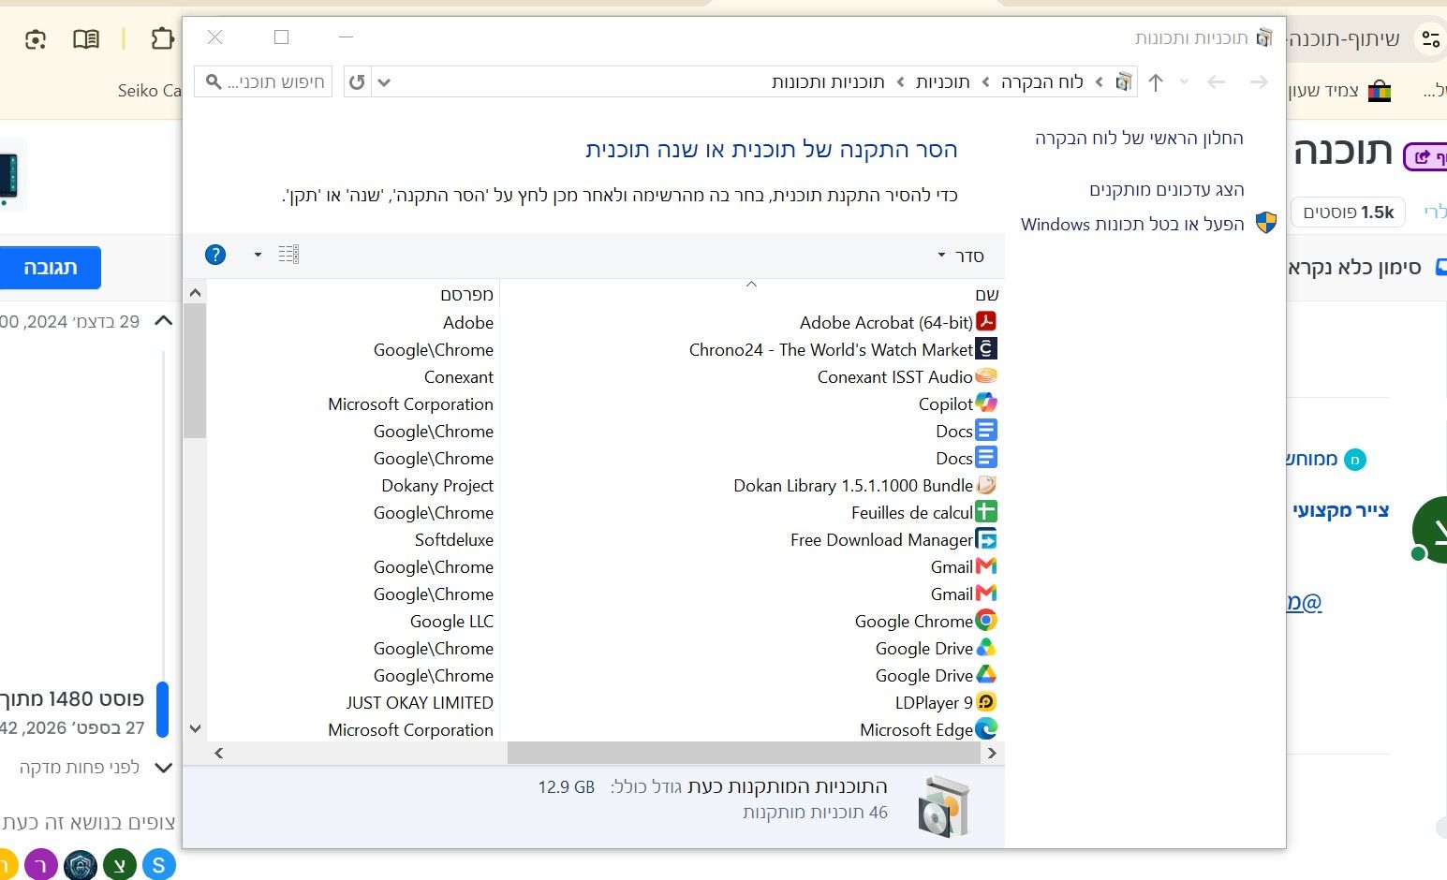This screenshot has width=1447, height=880.
Task: Select the Microsoft Edge program icon
Action: point(985,729)
